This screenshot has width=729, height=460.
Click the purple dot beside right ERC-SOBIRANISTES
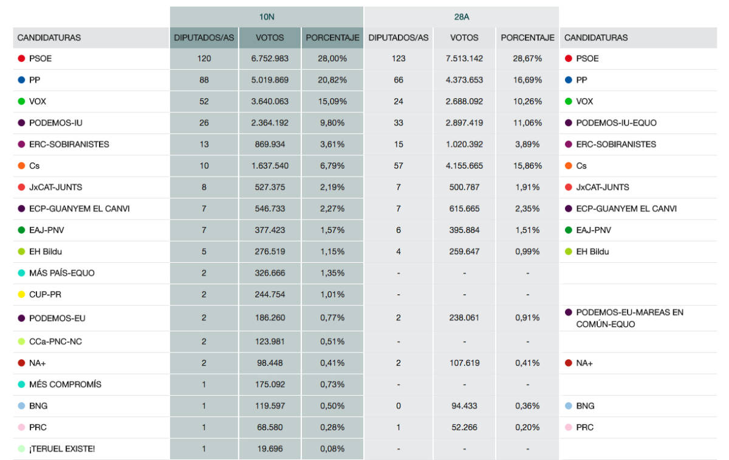pos(569,144)
